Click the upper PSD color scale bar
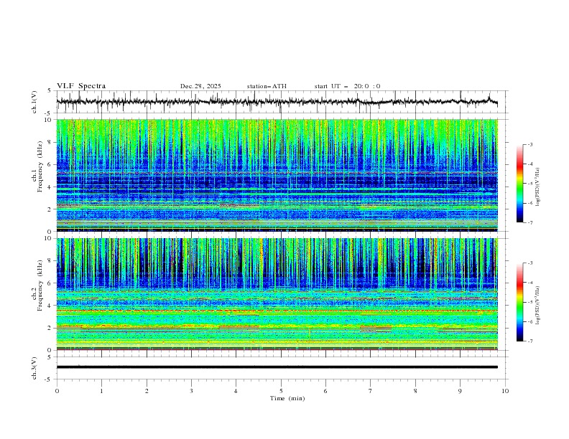The width and height of the screenshot is (569, 439). coord(519,184)
